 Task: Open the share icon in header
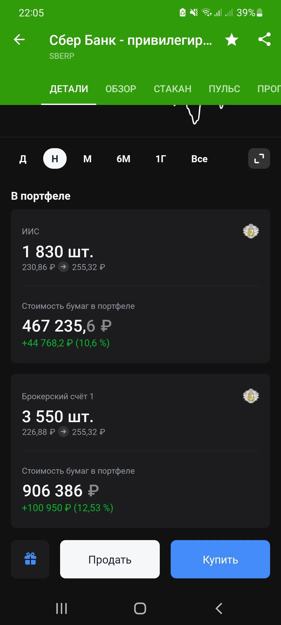click(265, 39)
